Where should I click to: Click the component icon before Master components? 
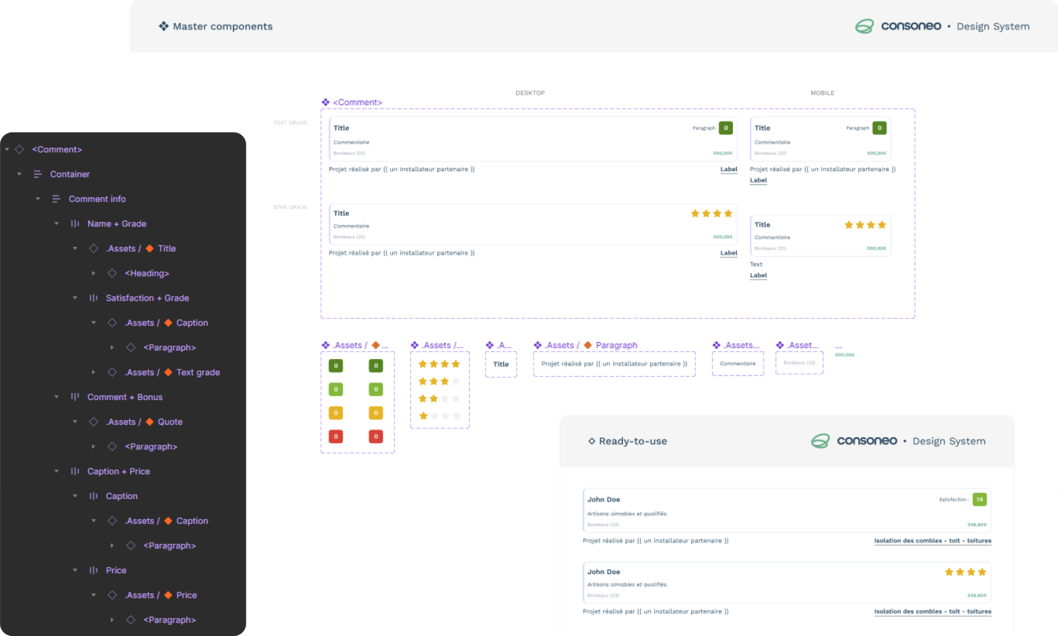tap(163, 26)
